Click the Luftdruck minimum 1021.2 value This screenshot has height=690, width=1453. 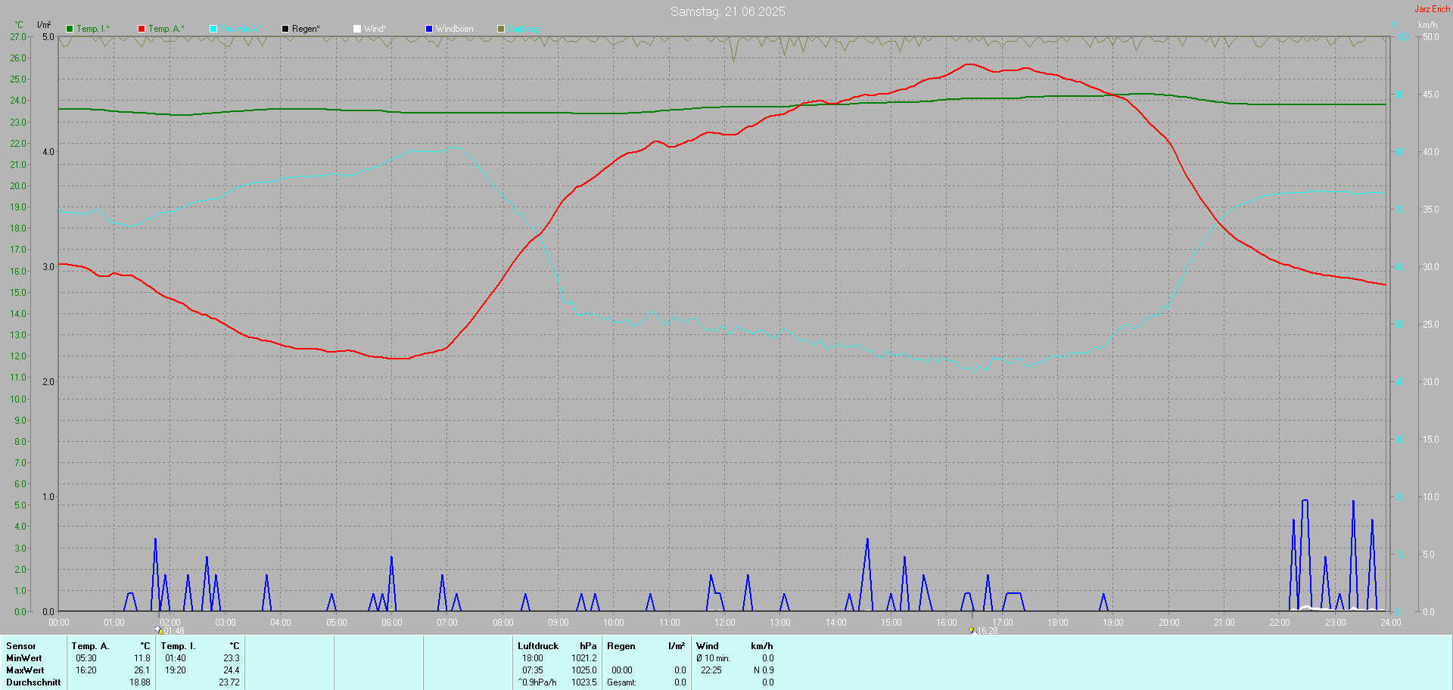point(584,658)
